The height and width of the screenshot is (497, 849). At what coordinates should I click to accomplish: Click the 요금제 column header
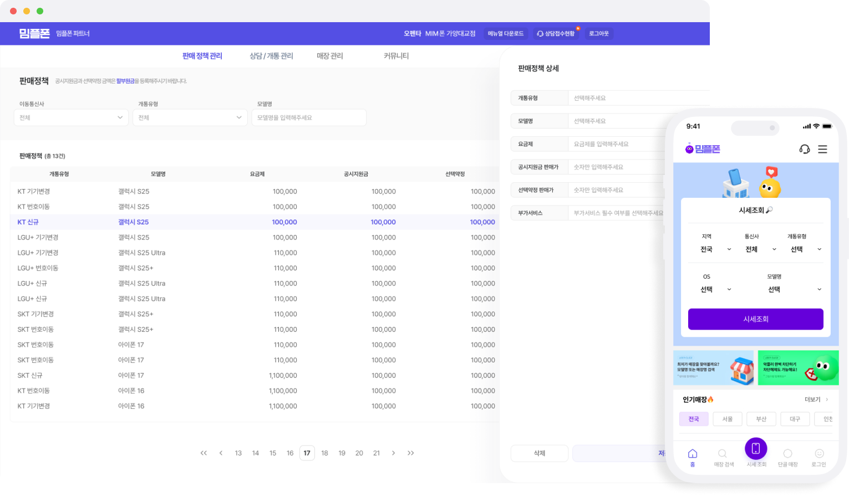point(257,174)
